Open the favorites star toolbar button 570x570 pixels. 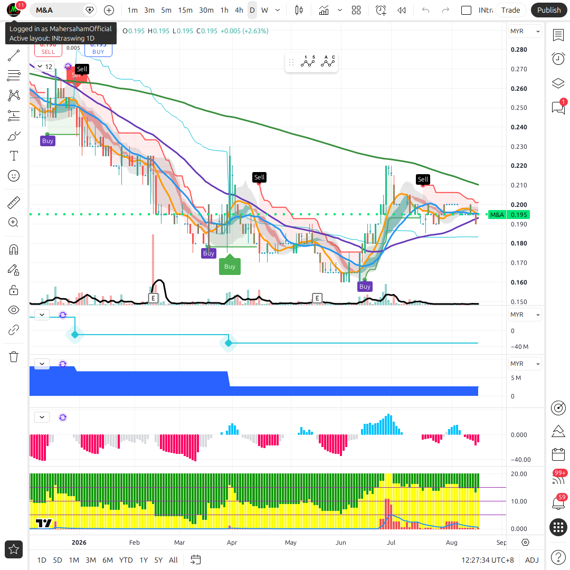tap(14, 549)
